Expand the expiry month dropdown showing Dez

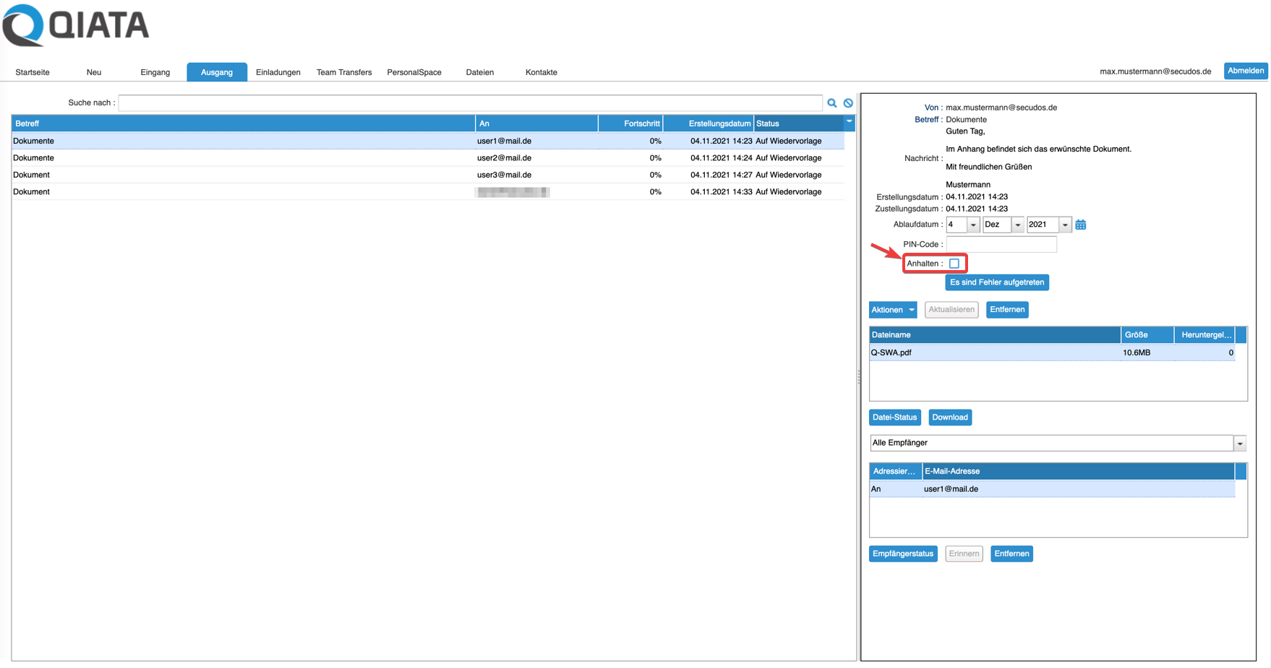(x=1017, y=225)
